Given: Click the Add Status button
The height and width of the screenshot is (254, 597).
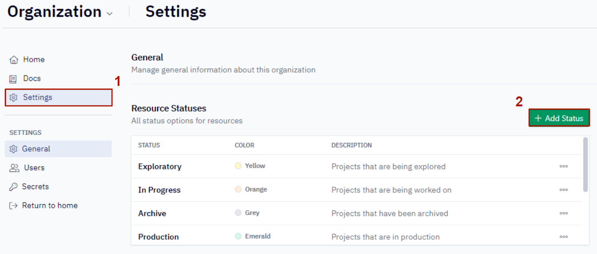Looking at the screenshot, I should (559, 118).
